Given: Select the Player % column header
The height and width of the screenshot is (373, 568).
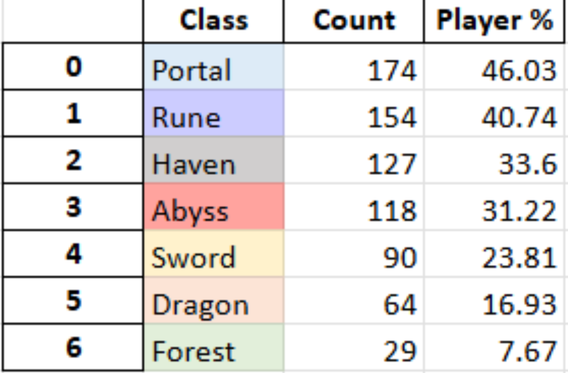Looking at the screenshot, I should (x=494, y=21).
